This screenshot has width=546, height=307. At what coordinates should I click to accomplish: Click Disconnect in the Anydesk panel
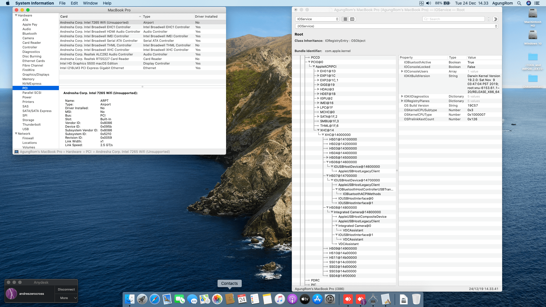click(66, 289)
